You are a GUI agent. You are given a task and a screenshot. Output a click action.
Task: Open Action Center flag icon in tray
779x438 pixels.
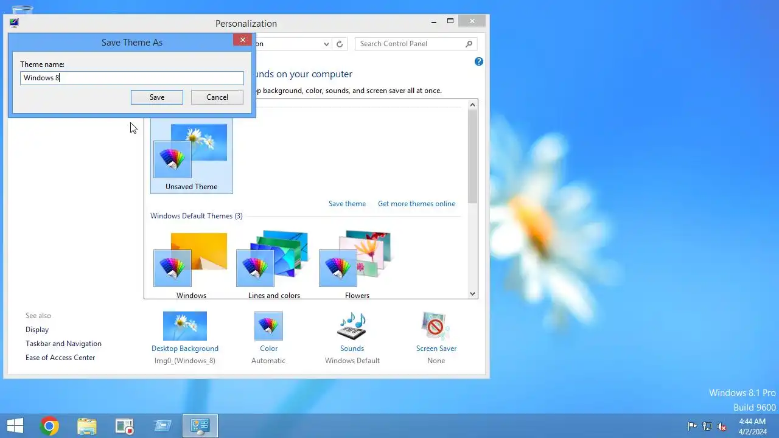(x=692, y=426)
